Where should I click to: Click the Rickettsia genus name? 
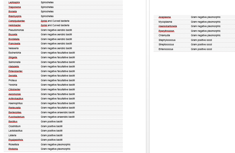coord(14,144)
